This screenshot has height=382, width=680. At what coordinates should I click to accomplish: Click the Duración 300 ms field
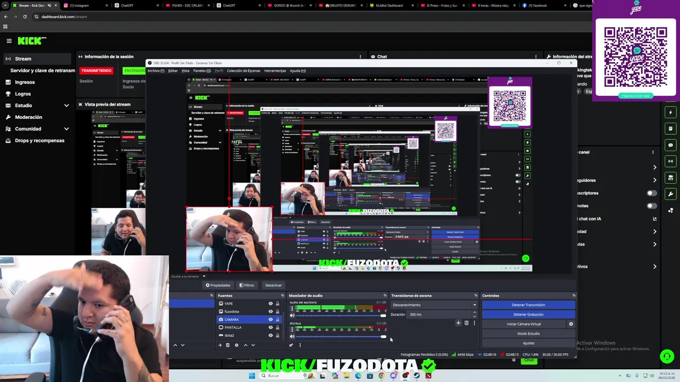(439, 315)
